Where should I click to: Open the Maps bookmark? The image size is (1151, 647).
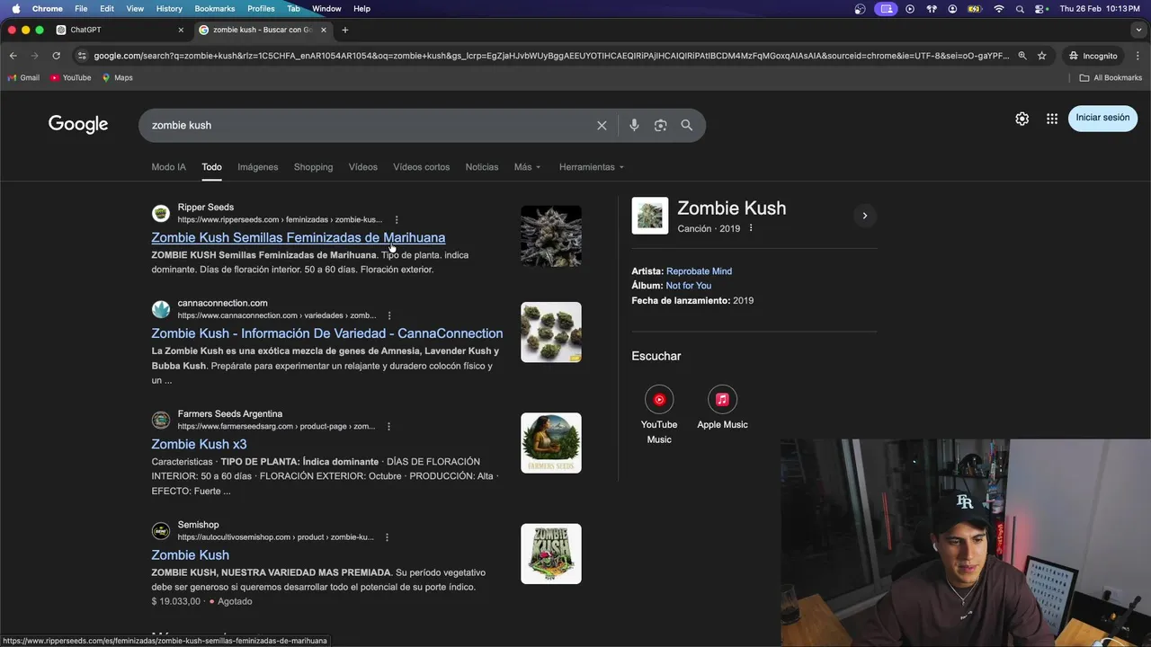(x=117, y=77)
